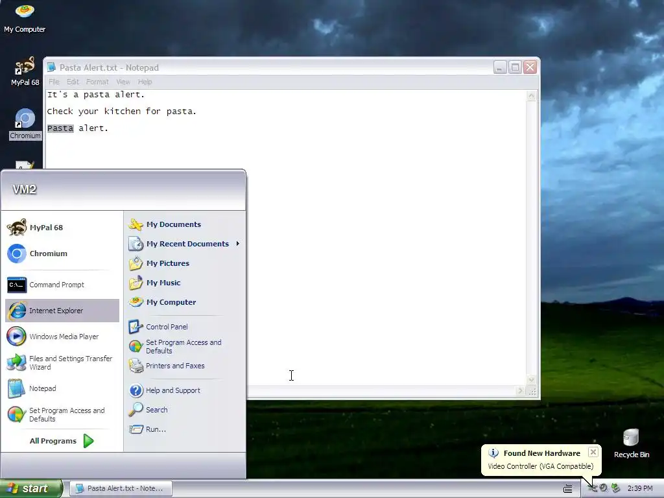Open Set Program Access and Defaults in right column
The width and height of the screenshot is (664, 498).
[x=185, y=346]
